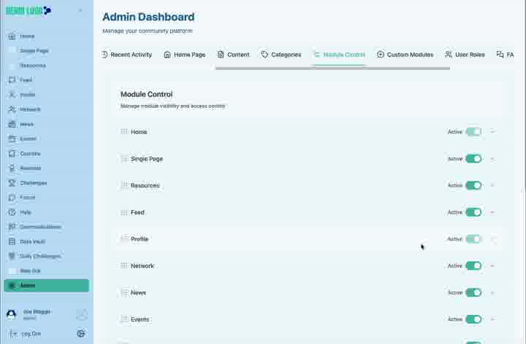Open Network via its sidebar icon
This screenshot has width=526, height=344.
[12, 109]
